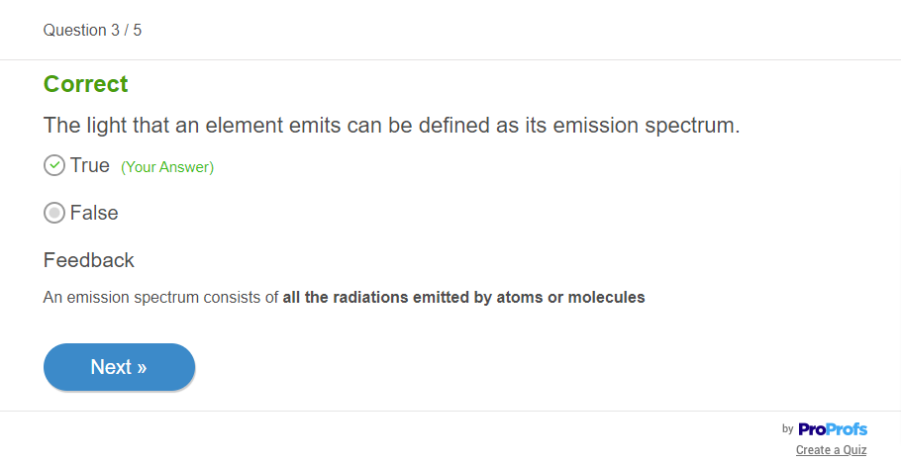Image resolution: width=901 pixels, height=463 pixels.
Task: Click the non-bold 'An emission spectrum consists of' text
Action: pos(160,297)
